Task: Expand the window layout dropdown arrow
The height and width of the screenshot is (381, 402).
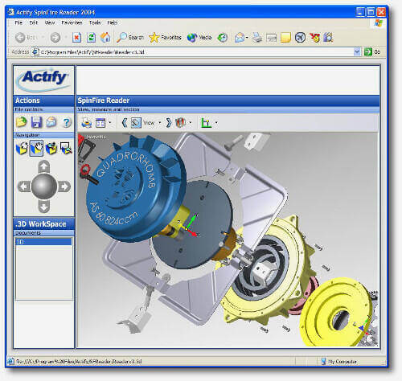Action: pyautogui.click(x=110, y=123)
